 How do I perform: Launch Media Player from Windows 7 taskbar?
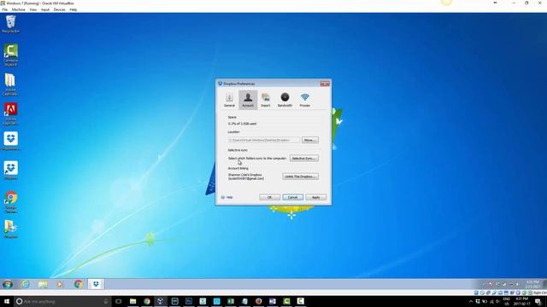click(x=61, y=284)
